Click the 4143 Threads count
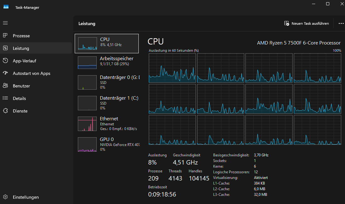 pos(175,178)
